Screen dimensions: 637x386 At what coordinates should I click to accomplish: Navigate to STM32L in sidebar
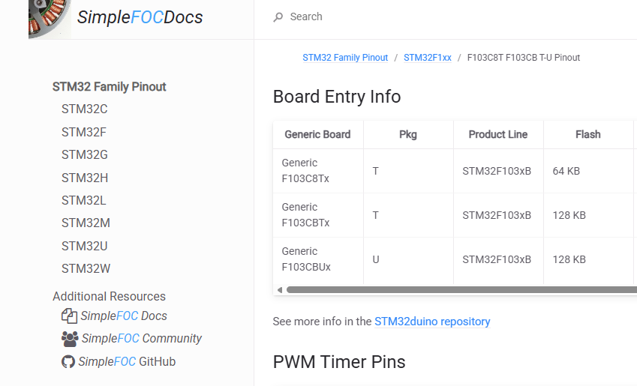[x=84, y=200]
